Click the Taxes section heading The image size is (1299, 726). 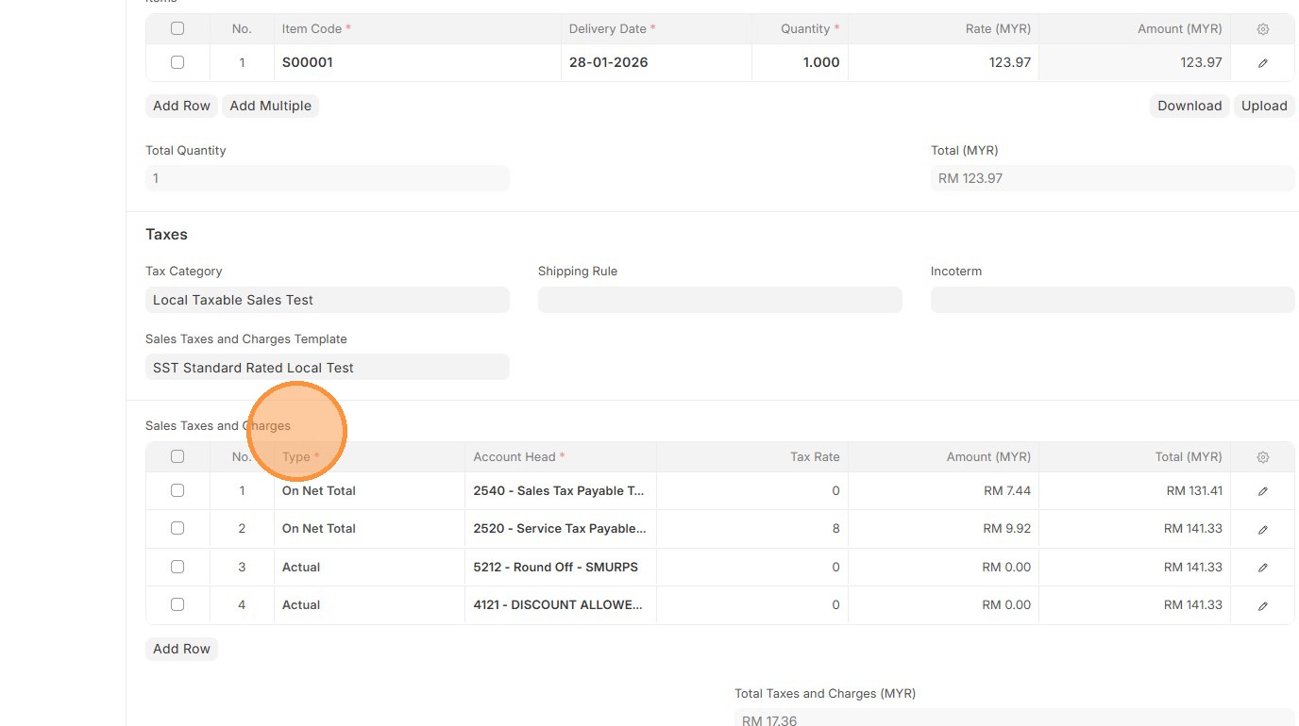tap(166, 234)
